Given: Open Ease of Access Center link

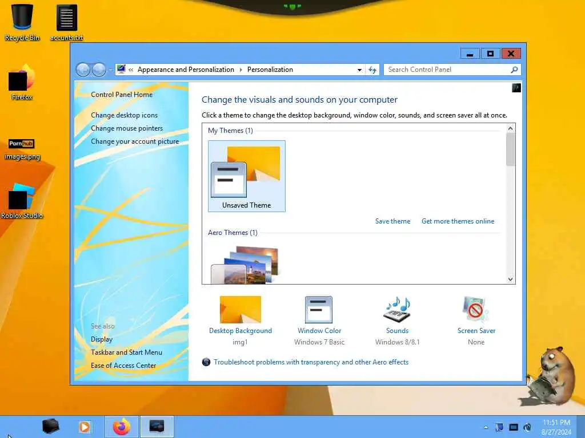Looking at the screenshot, I should pyautogui.click(x=123, y=366).
